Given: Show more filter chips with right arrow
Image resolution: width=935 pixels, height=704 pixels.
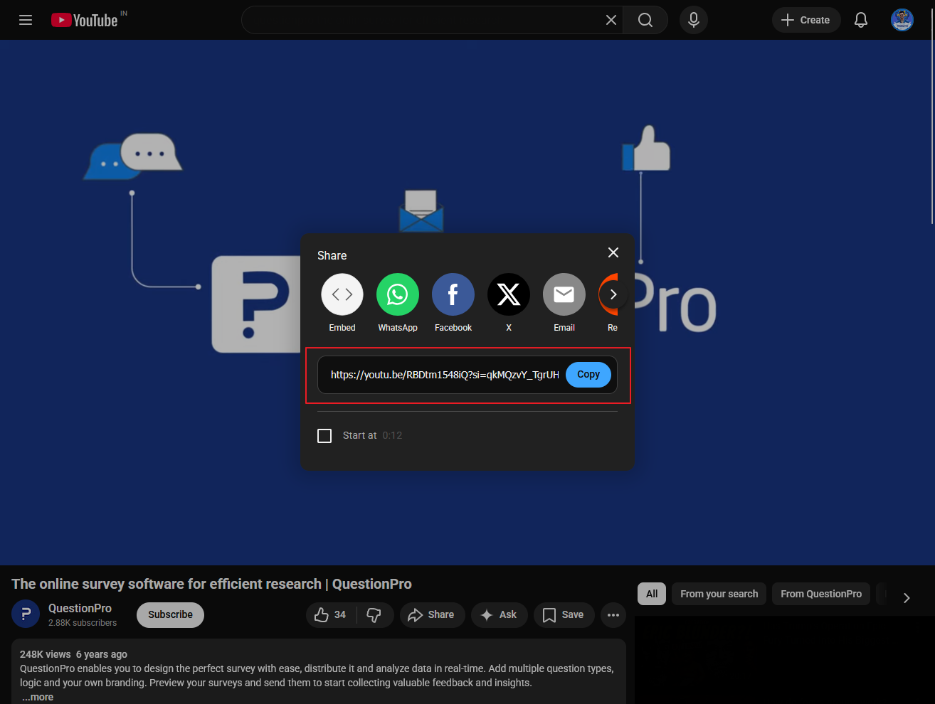Looking at the screenshot, I should (907, 597).
